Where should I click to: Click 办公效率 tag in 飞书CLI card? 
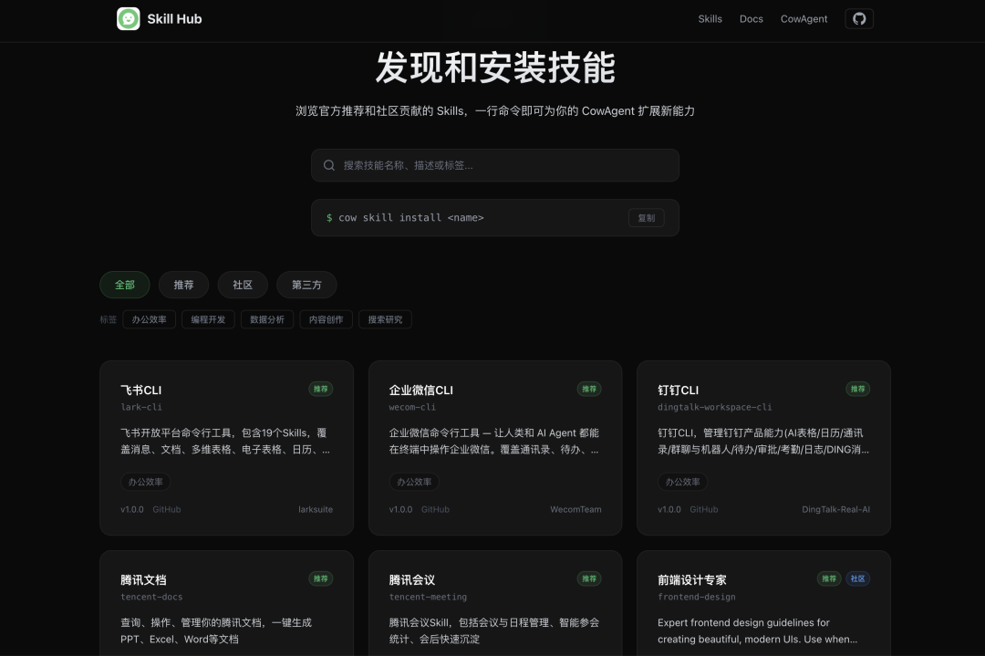[x=146, y=482]
